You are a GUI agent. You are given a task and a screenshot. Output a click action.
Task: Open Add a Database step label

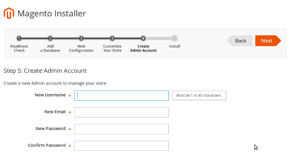pos(50,48)
